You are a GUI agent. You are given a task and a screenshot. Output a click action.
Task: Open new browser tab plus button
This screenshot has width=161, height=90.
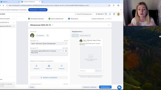43,2
